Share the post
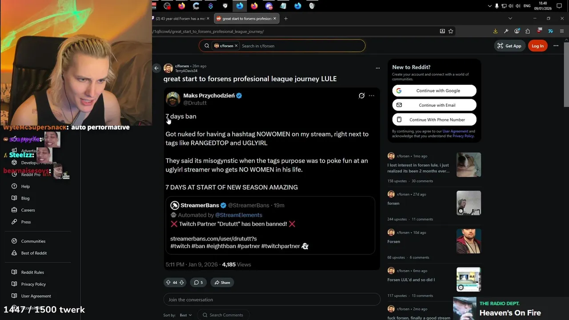Screen dimensions: 569x320 [222, 282]
